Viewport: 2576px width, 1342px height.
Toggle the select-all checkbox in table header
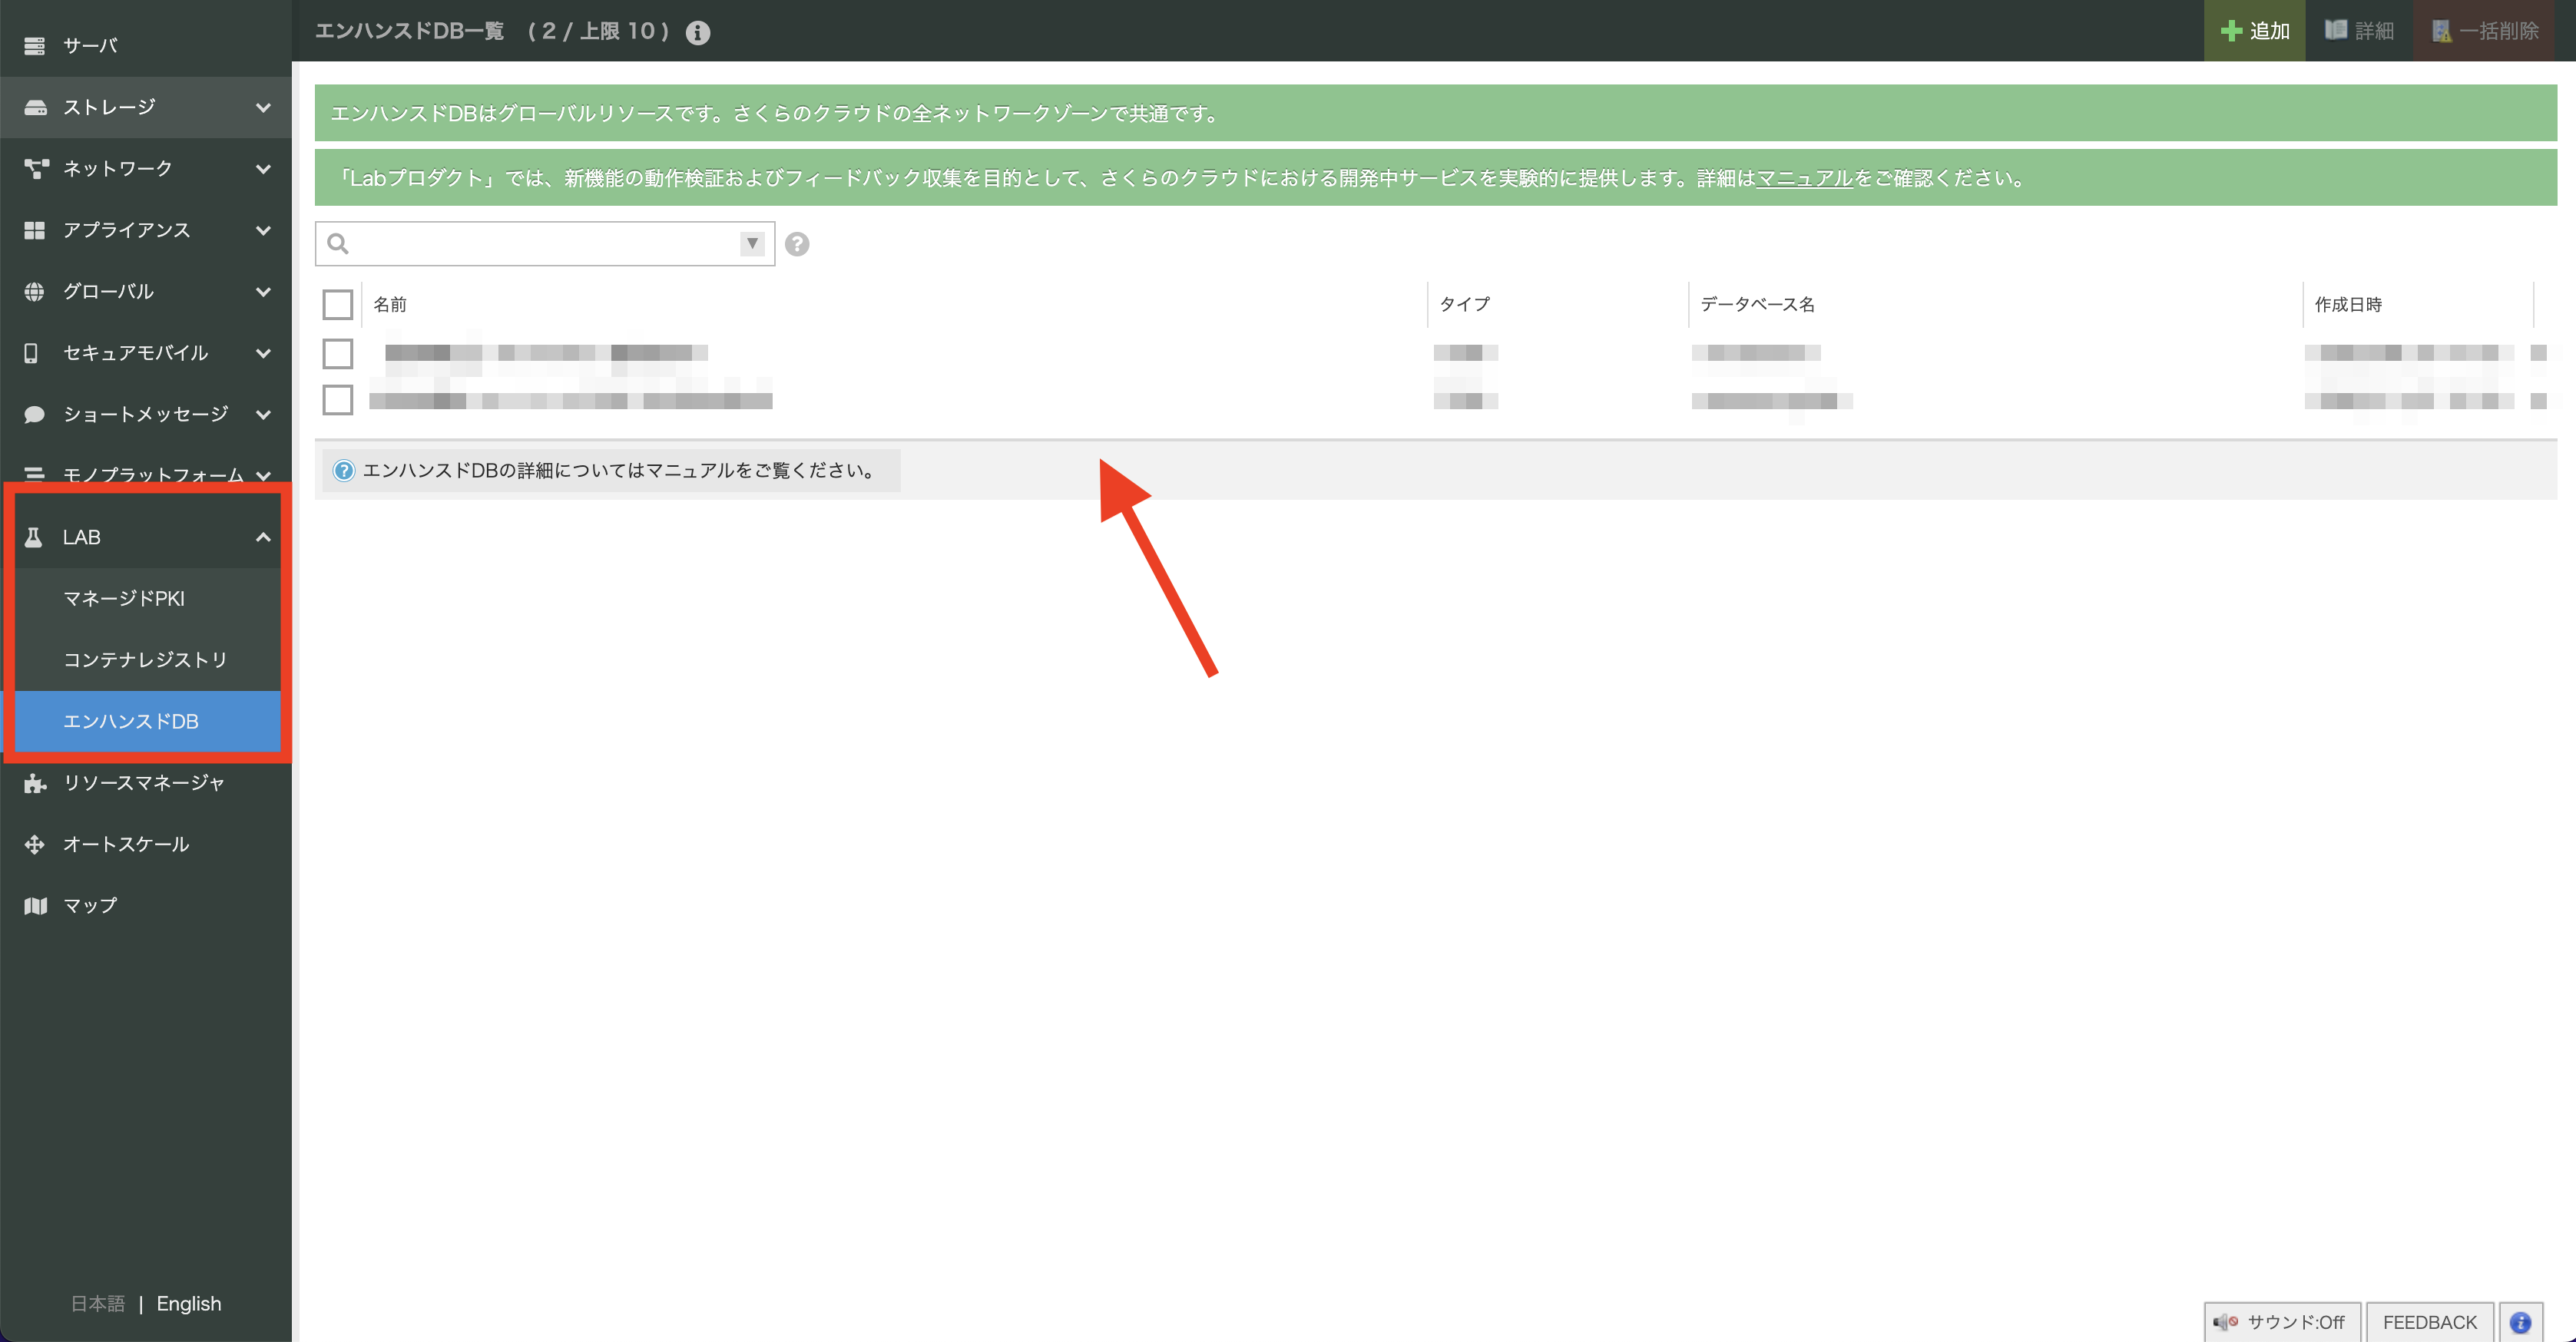[x=338, y=305]
